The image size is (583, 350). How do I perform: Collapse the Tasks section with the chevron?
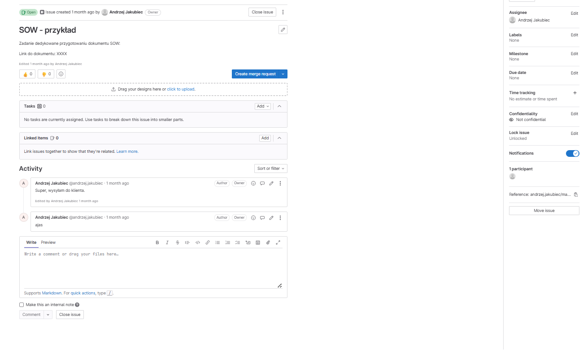[x=279, y=106]
